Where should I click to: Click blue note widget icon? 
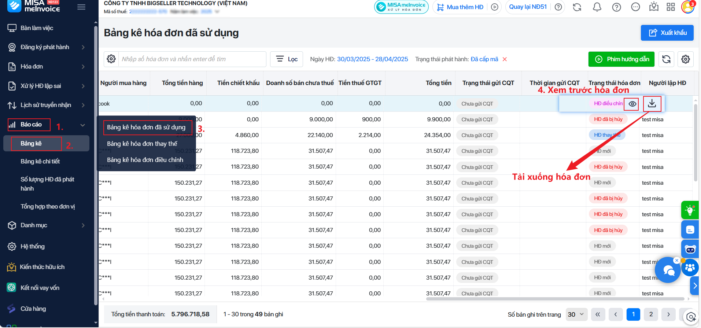point(690,230)
